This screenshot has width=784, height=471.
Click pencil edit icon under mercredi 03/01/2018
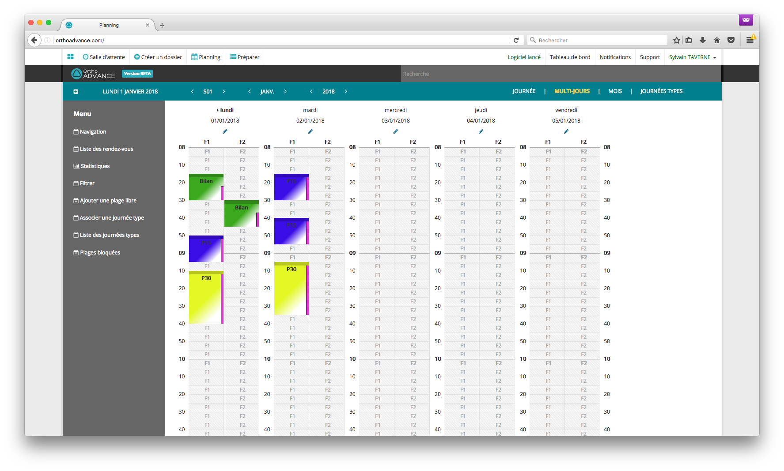tap(395, 131)
